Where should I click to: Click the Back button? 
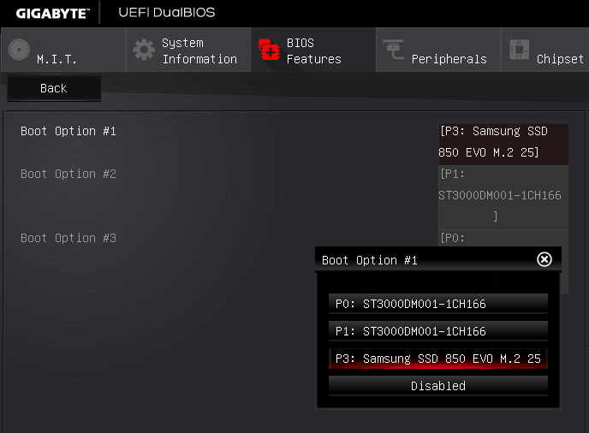pos(54,88)
